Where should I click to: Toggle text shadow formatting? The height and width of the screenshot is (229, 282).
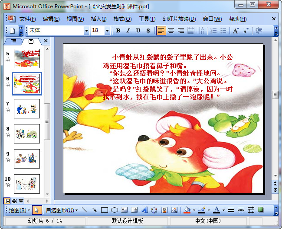pyautogui.click(x=148, y=31)
